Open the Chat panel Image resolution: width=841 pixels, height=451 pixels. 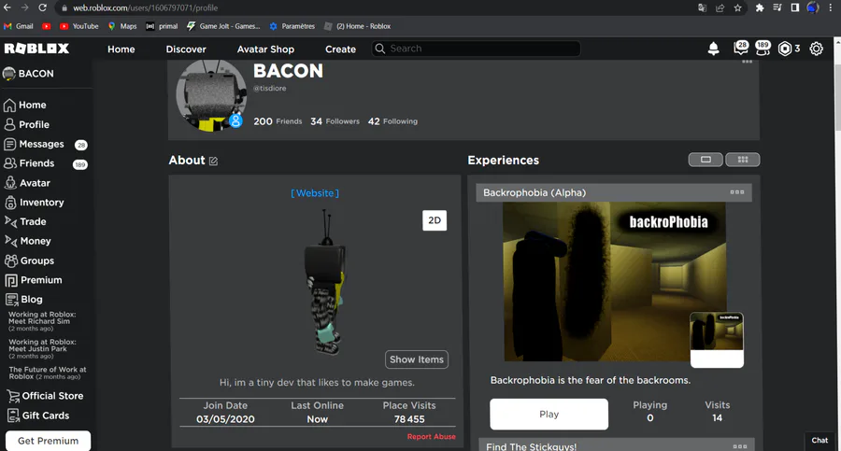pos(820,441)
